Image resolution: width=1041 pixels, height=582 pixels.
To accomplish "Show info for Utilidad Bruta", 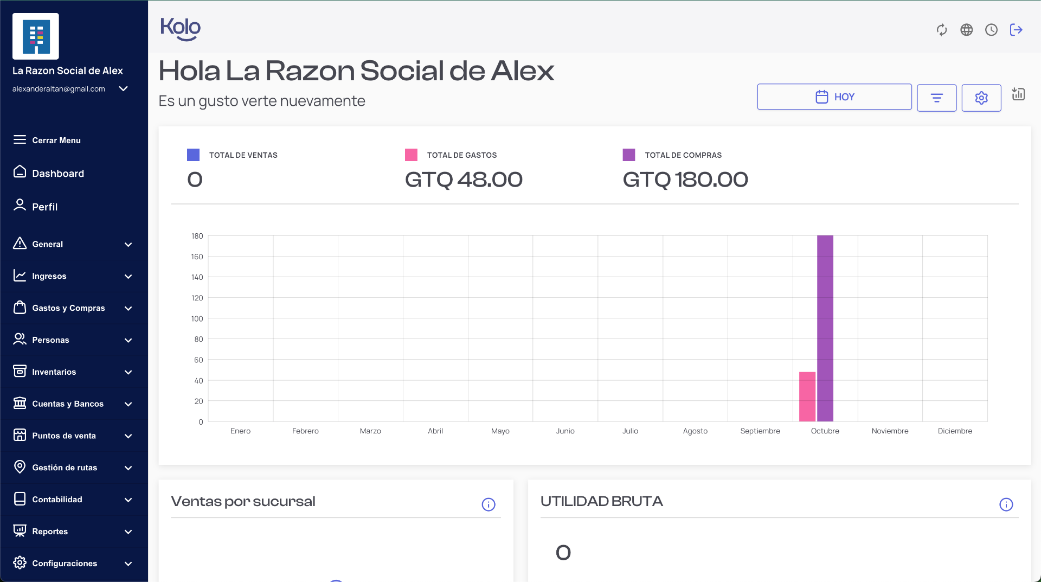I will coord(1006,504).
